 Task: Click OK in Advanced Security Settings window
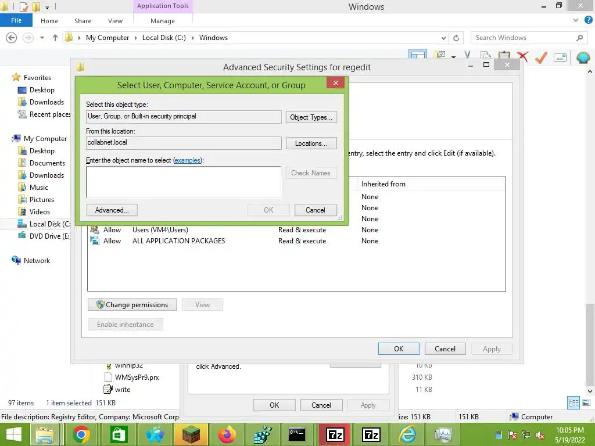(399, 349)
